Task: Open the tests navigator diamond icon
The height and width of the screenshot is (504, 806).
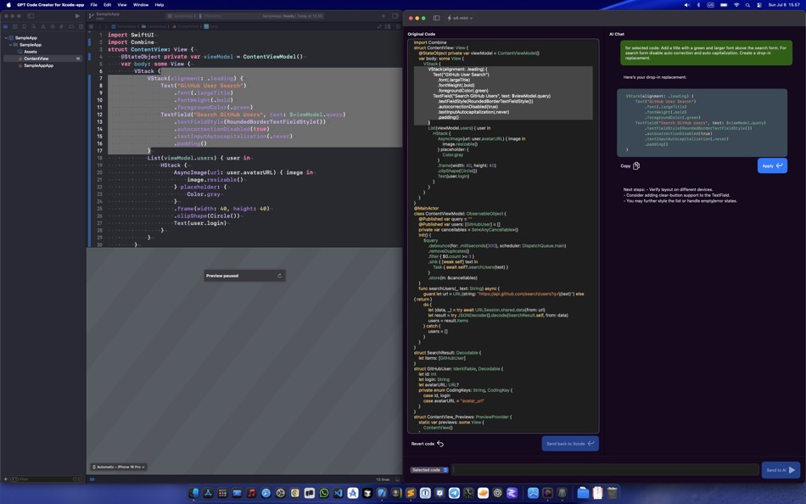Action: pos(53,27)
